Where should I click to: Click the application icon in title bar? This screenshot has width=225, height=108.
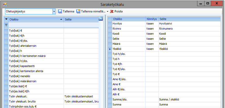(x=5, y=4)
